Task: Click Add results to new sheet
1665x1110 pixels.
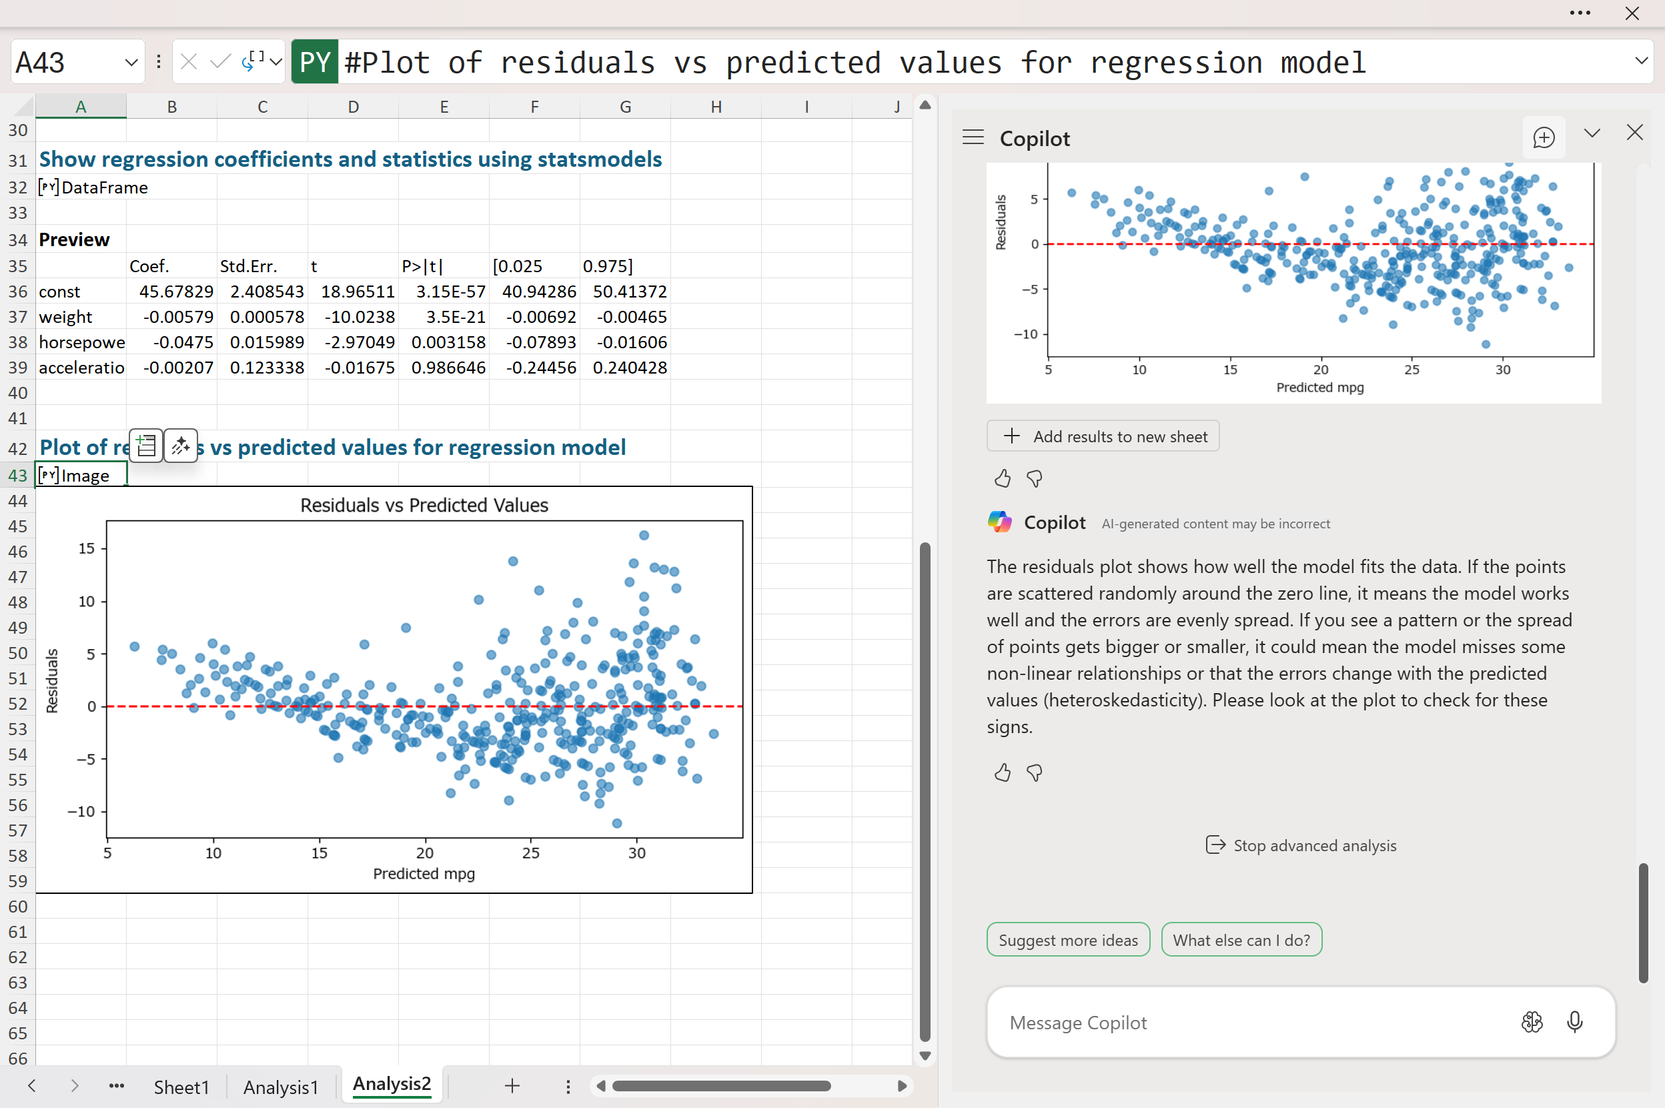Action: click(x=1102, y=436)
